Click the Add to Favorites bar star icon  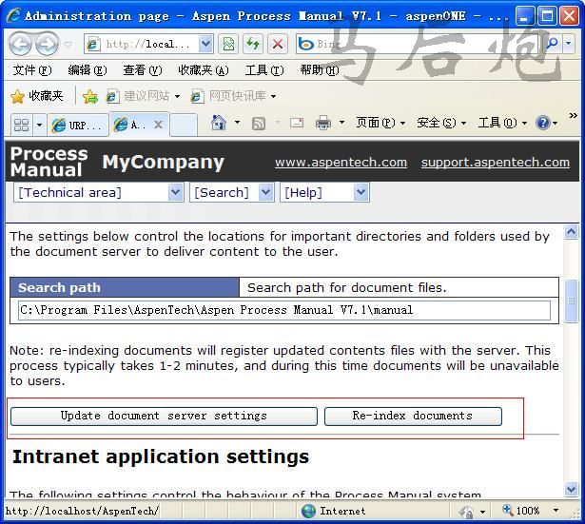pos(90,96)
